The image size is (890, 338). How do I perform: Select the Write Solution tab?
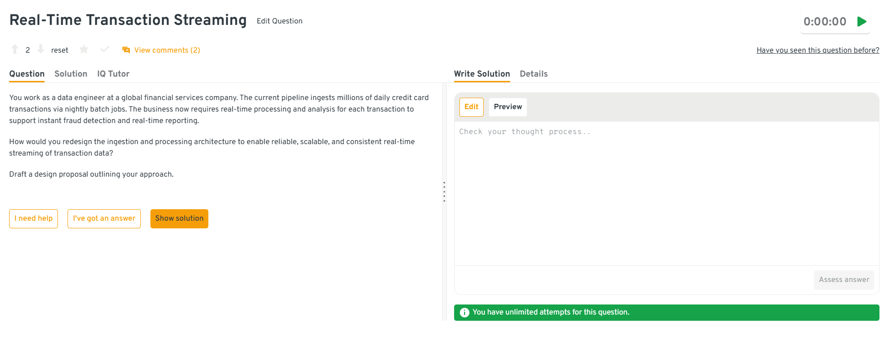click(481, 74)
